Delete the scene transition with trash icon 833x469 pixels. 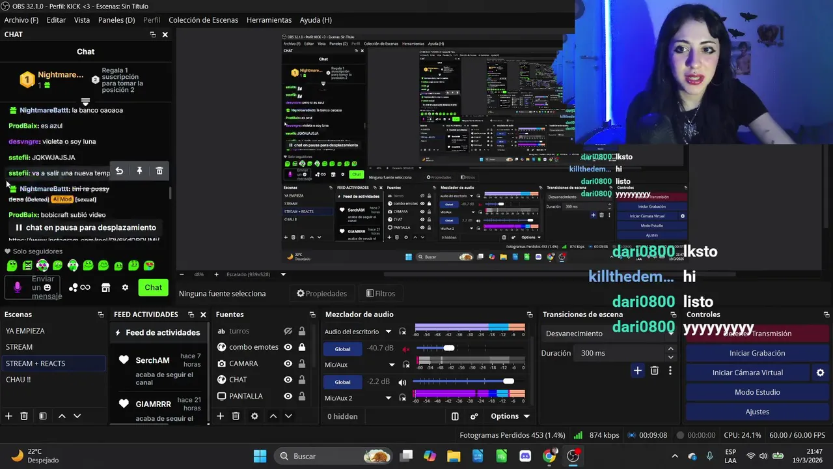pyautogui.click(x=655, y=371)
